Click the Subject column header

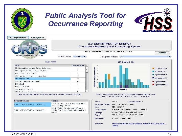click(70, 101)
